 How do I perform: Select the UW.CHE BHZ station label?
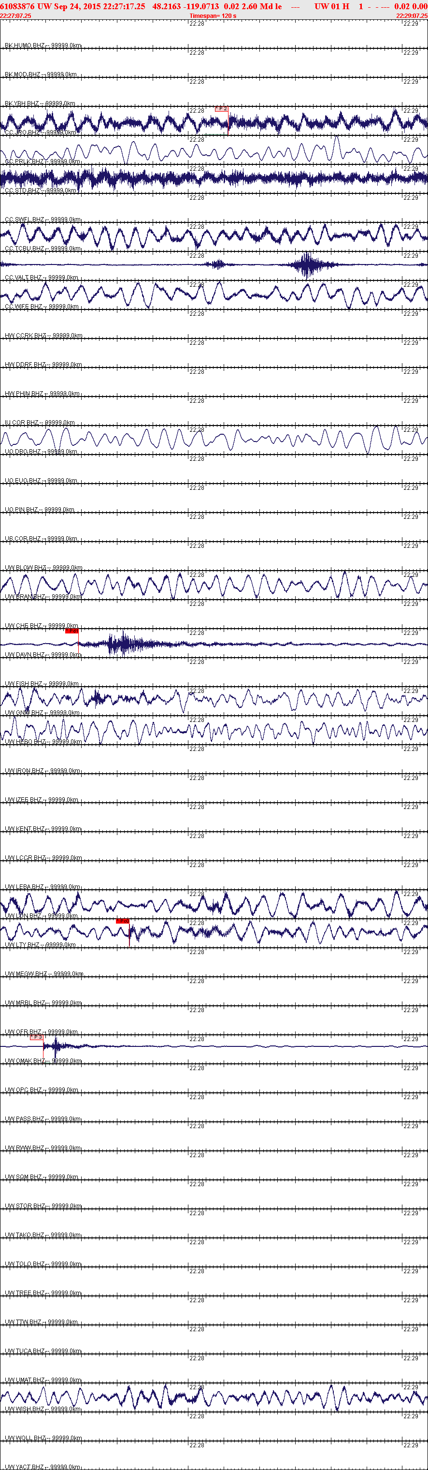click(x=42, y=626)
